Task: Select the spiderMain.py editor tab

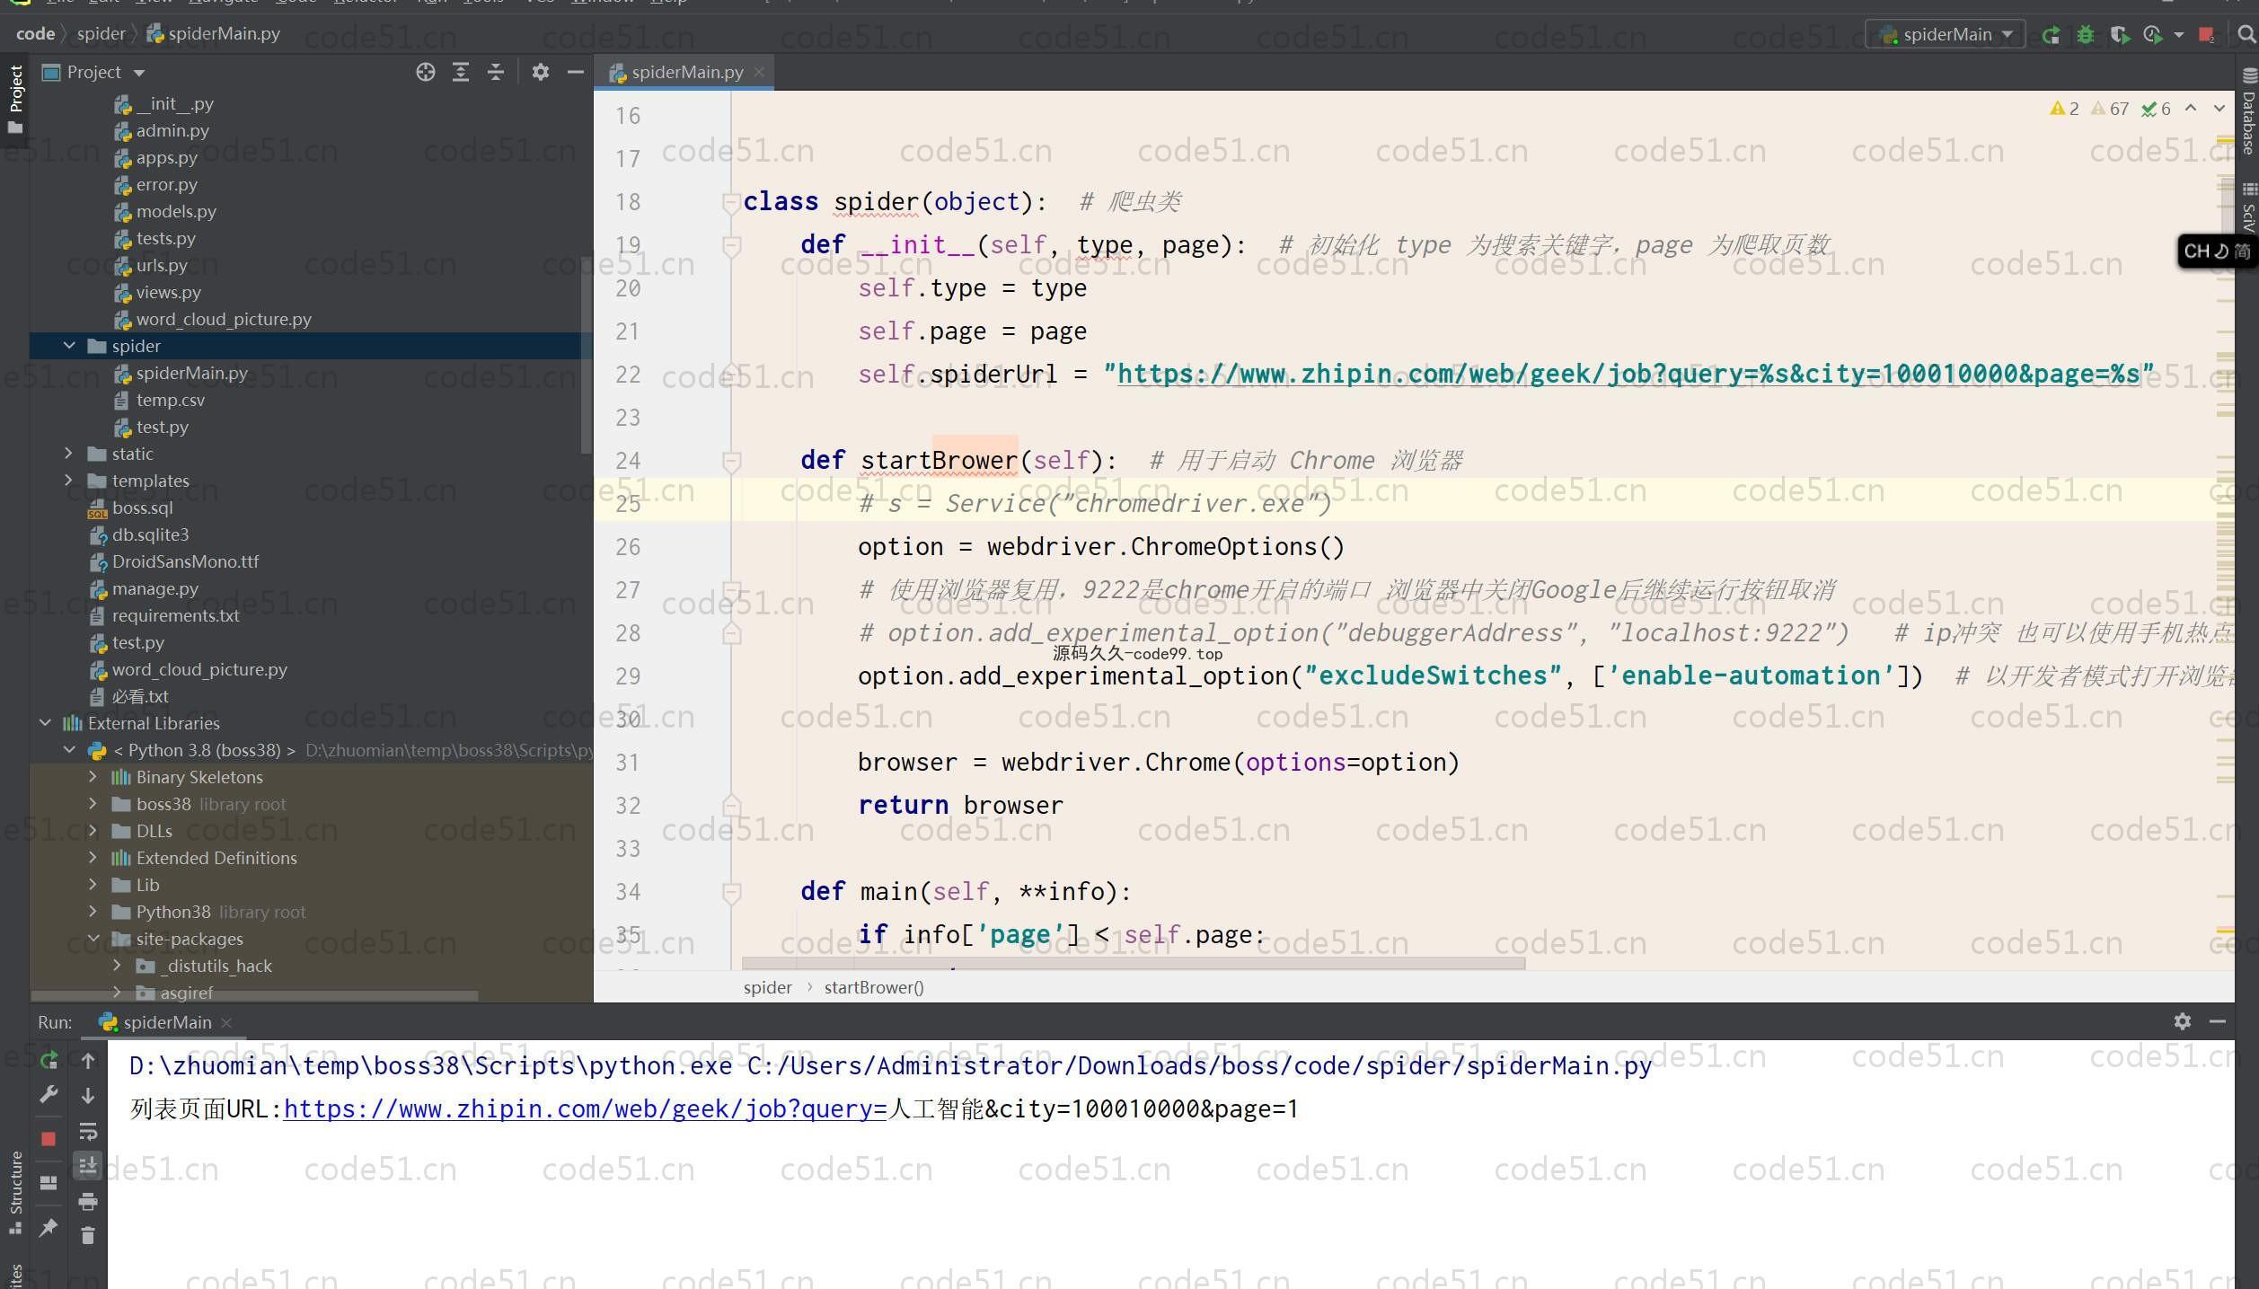Action: pos(683,72)
